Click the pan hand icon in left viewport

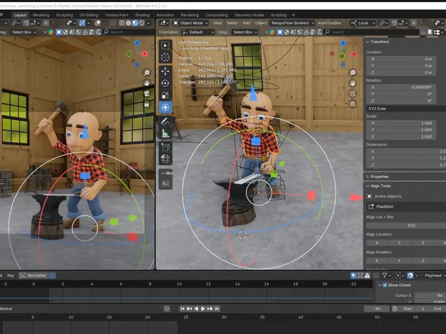147,83
